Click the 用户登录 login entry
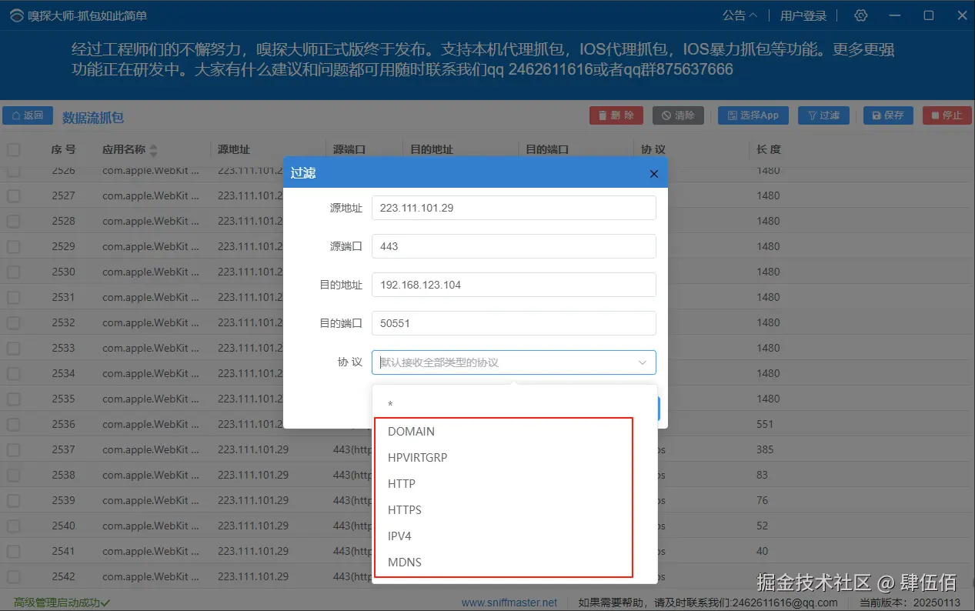 click(x=803, y=15)
